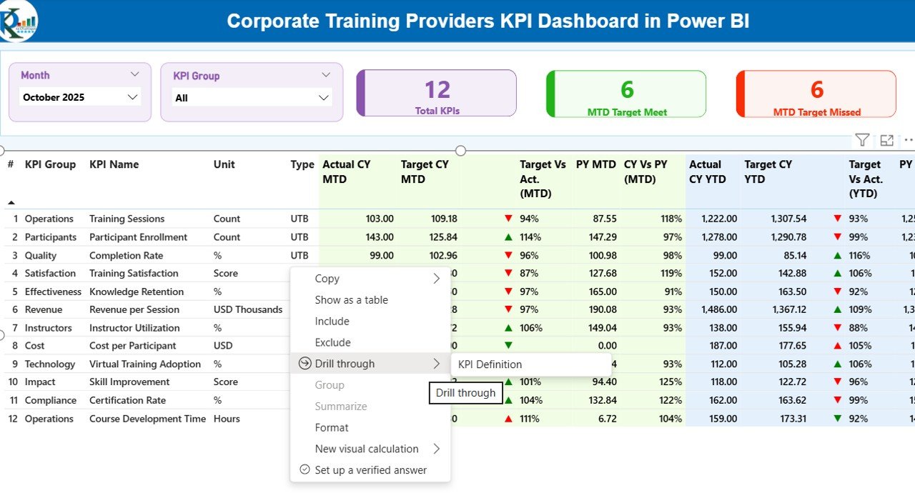Open focus mode icon for the table
Screen dimensions: 915x493
886,140
